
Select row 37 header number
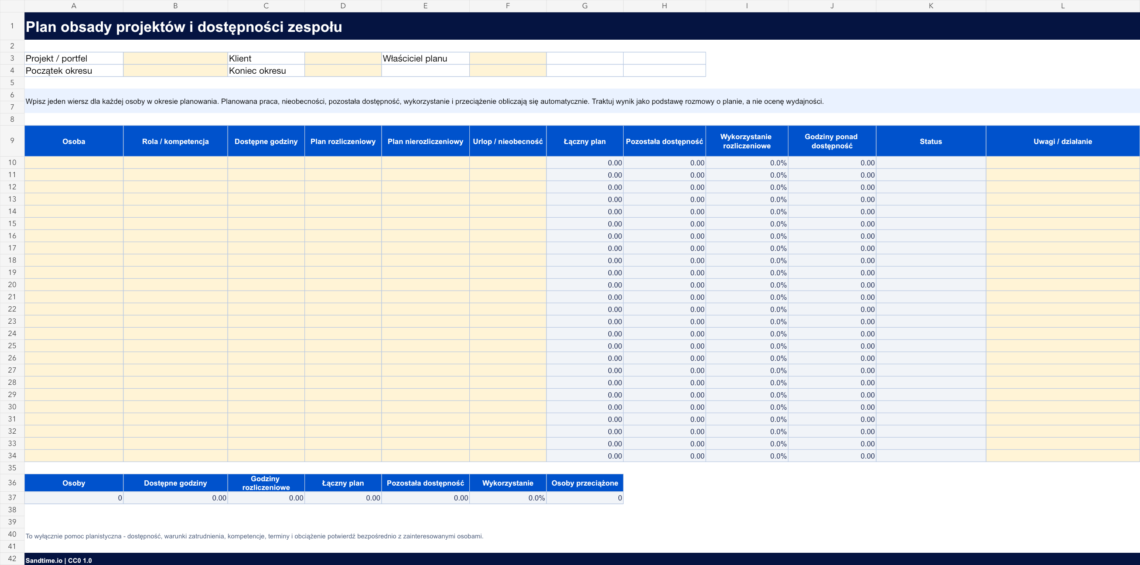12,498
